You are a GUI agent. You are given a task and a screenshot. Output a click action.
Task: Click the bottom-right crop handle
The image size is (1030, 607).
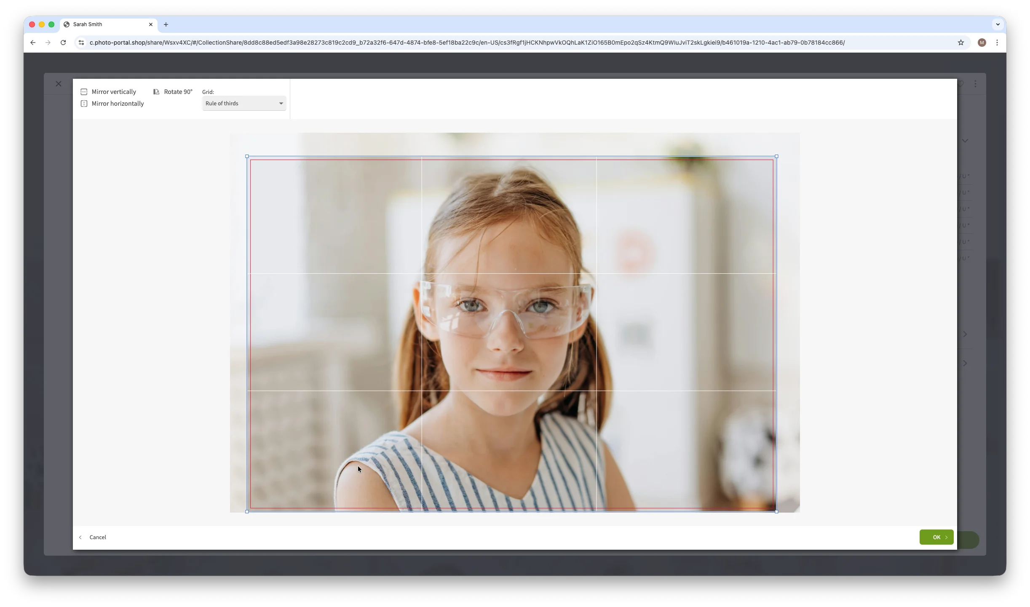[776, 511]
